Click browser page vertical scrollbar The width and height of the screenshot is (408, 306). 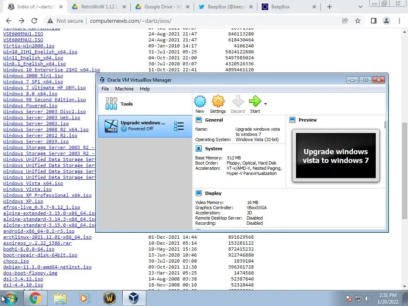[x=405, y=171]
